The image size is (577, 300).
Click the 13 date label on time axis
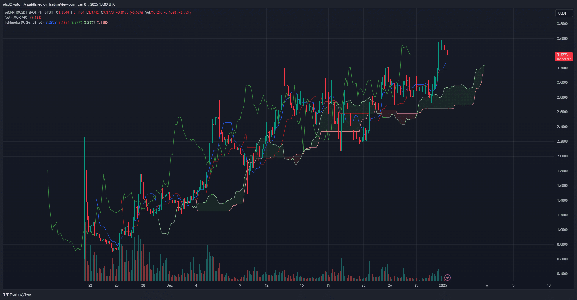[x=548, y=285]
